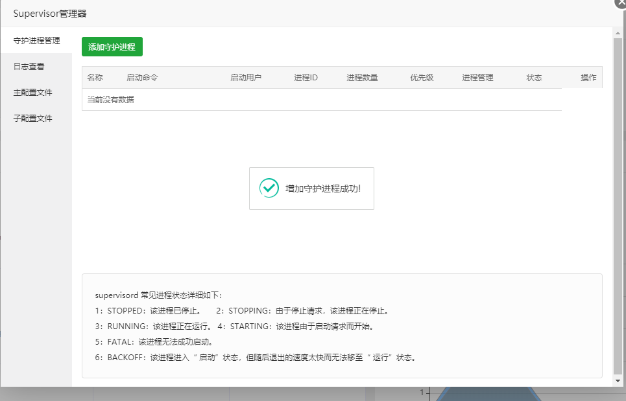This screenshot has height=401, width=626.
Task: Click the FATAL status description line
Action: point(154,341)
